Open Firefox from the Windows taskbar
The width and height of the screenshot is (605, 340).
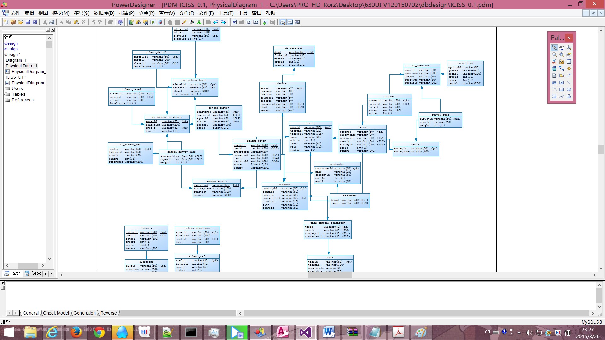76,332
